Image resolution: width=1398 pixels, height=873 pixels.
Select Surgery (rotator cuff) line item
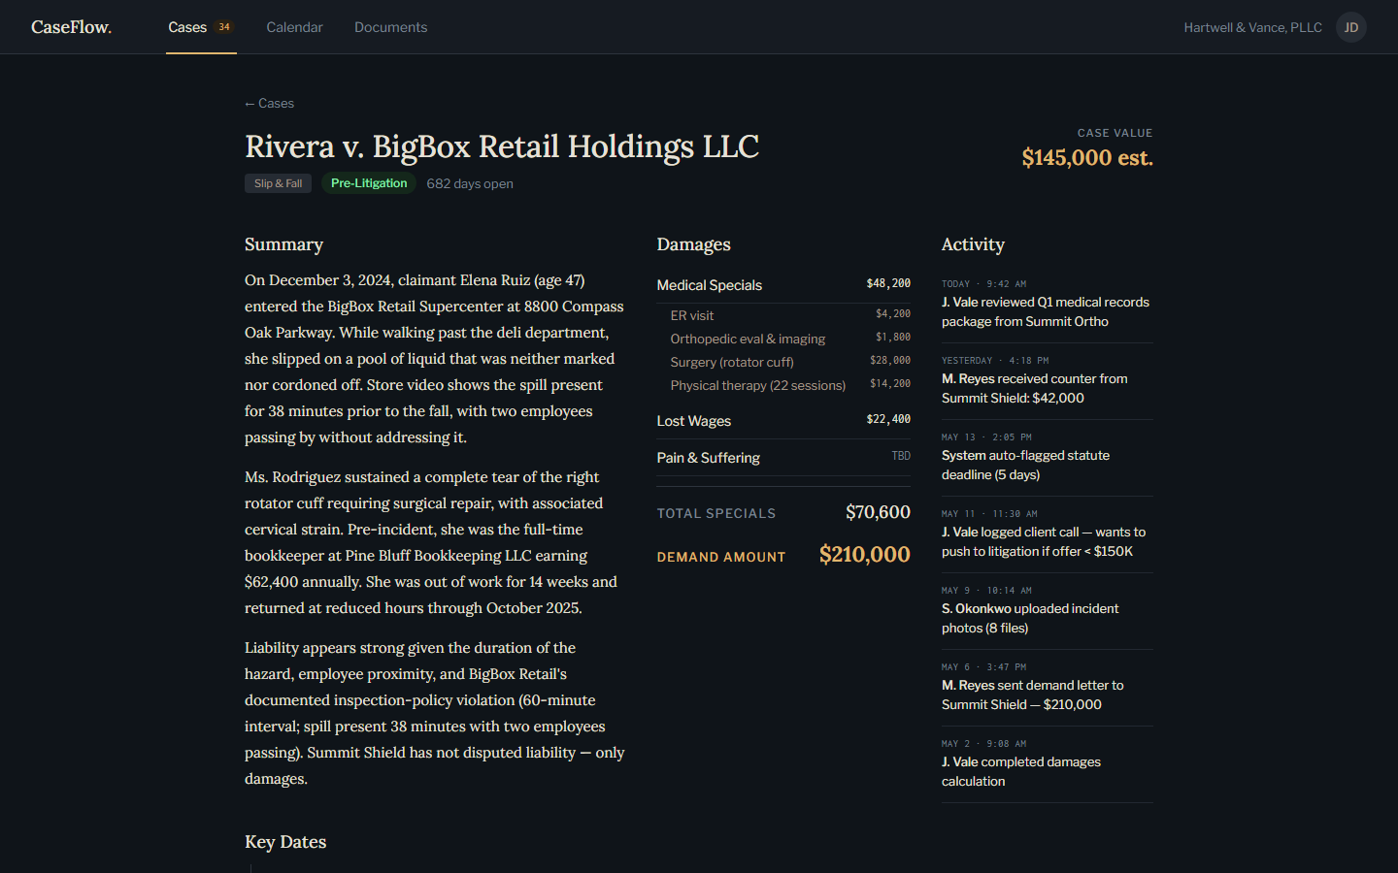pos(783,362)
